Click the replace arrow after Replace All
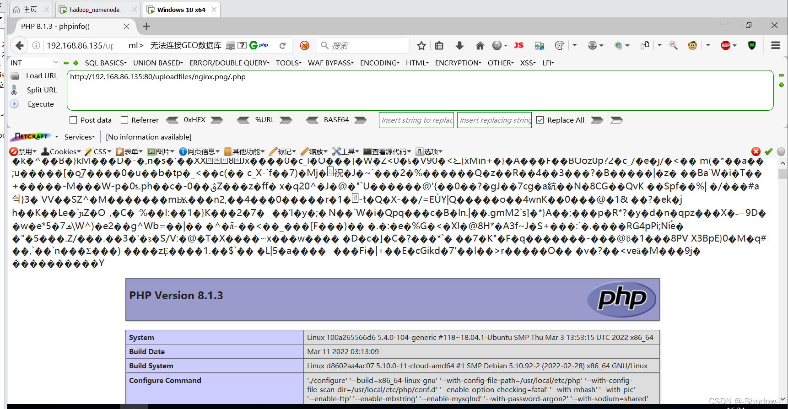Image resolution: width=788 pixels, height=409 pixels. 597,120
